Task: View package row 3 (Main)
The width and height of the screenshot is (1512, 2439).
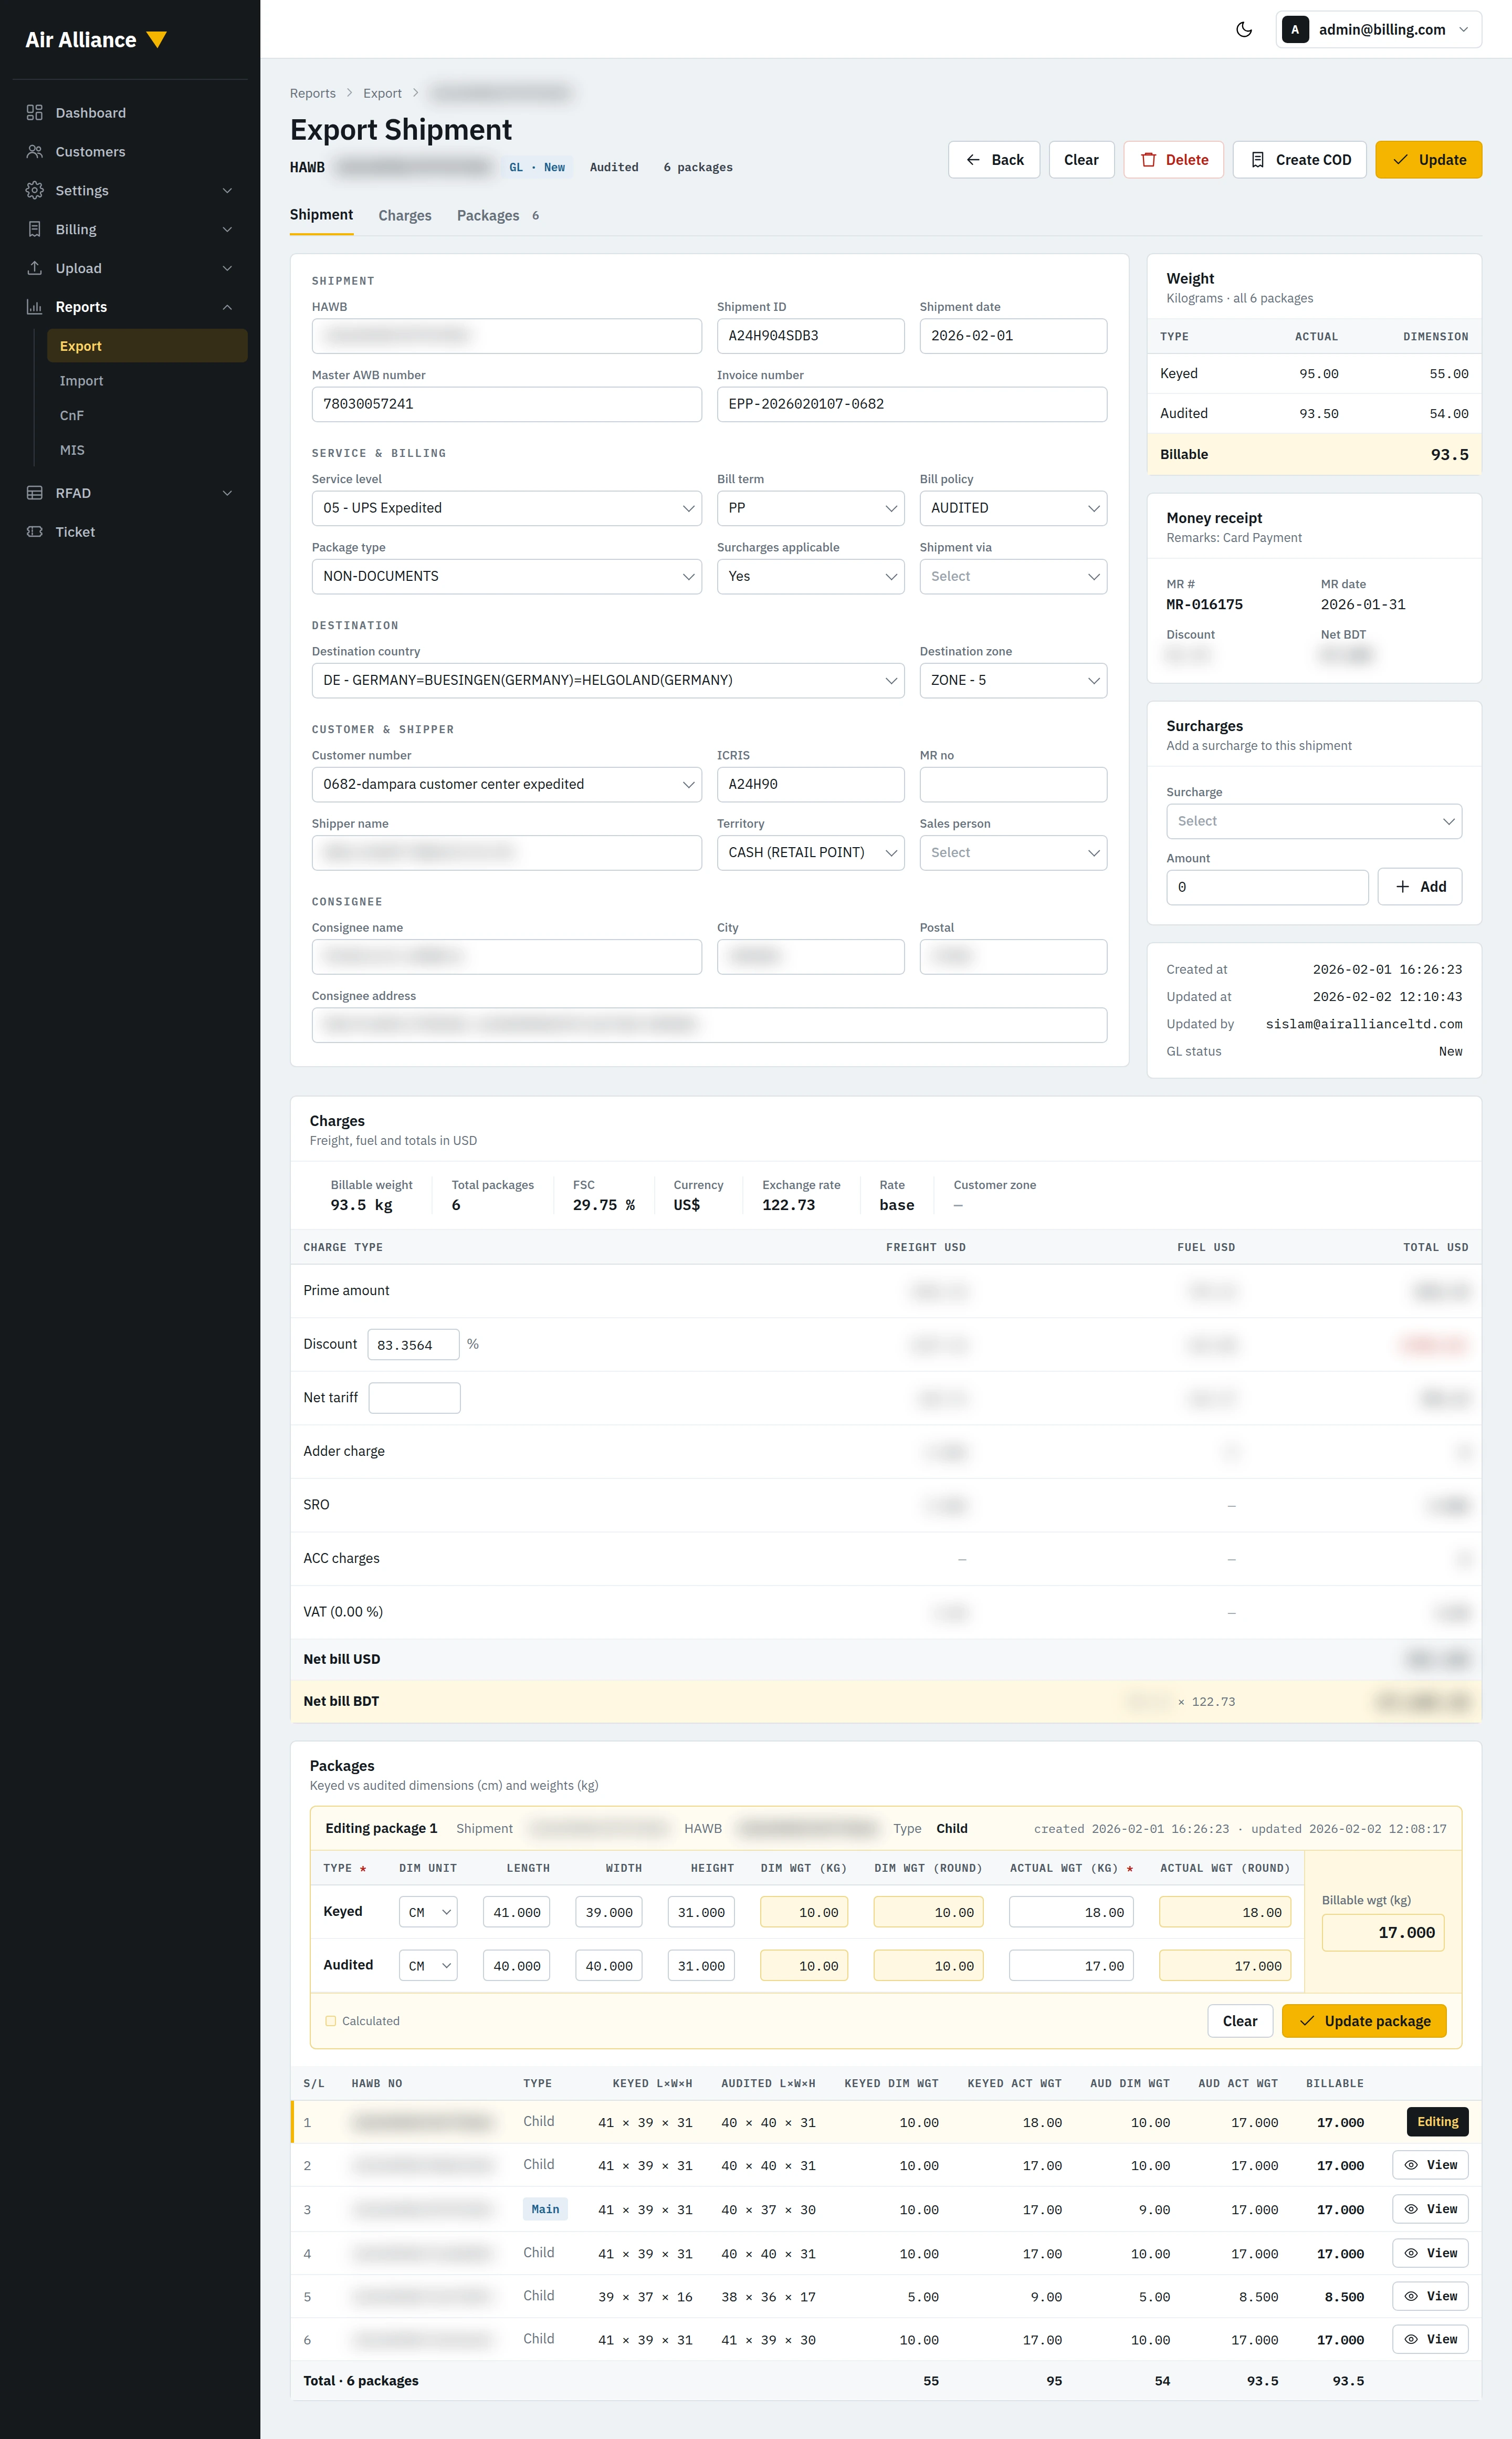Action: coord(1430,2209)
